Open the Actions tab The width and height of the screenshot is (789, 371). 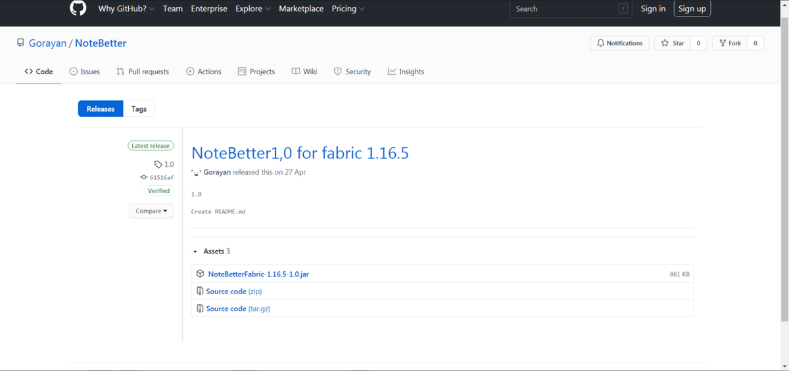[x=204, y=72]
